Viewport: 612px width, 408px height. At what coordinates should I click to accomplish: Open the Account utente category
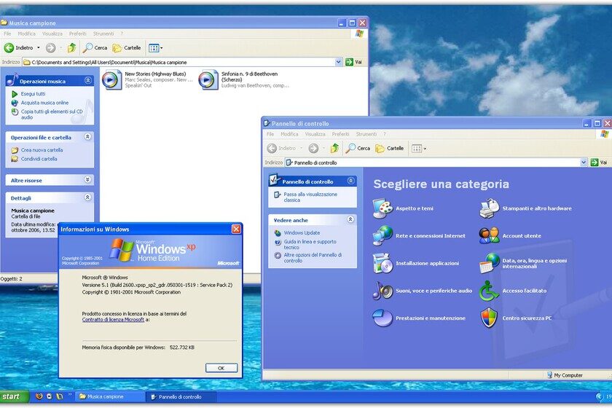[510, 236]
